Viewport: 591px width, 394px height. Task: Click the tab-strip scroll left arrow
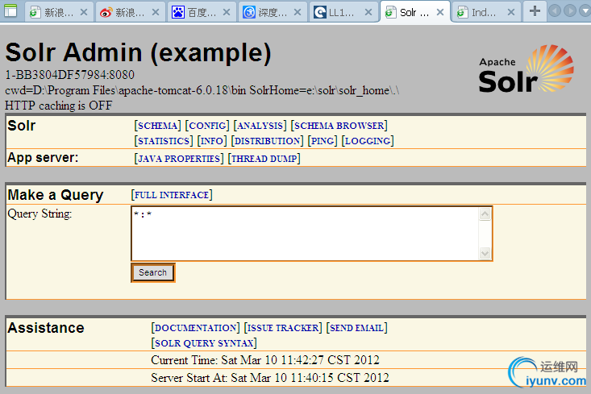coord(555,11)
